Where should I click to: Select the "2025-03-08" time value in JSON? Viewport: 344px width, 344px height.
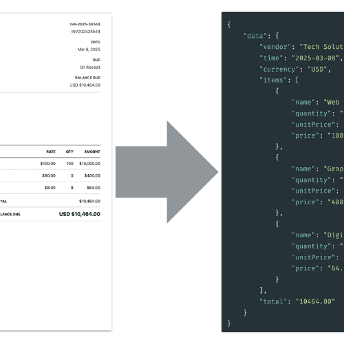(315, 58)
